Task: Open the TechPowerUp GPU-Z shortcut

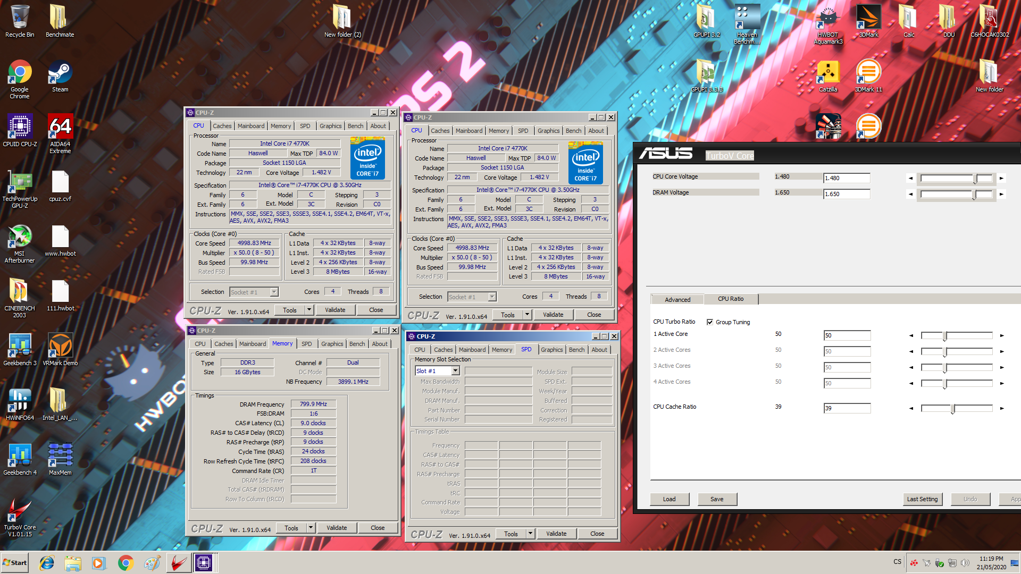Action: (20, 189)
